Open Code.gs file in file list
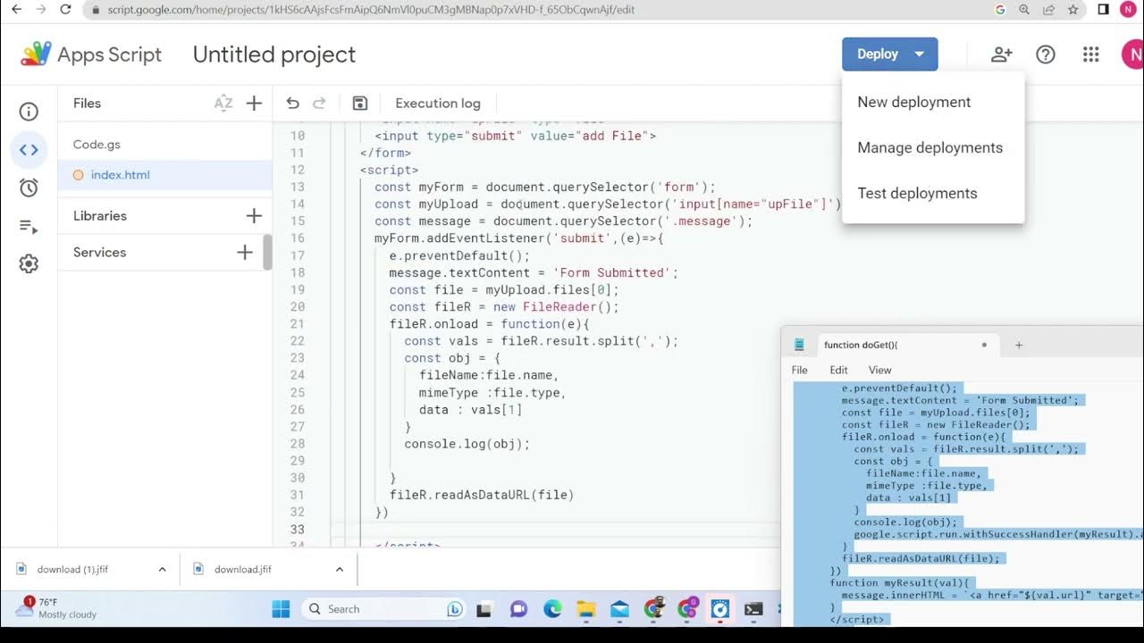This screenshot has height=643, width=1144. 97,144
